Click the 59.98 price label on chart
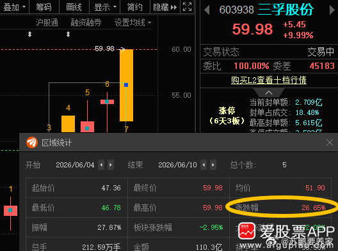Screen dimensions: 338x251 [x=104, y=49]
